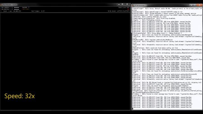Click the Fast Models CLCD window title text
This screenshot has height=114, width=203.
tap(10, 5)
